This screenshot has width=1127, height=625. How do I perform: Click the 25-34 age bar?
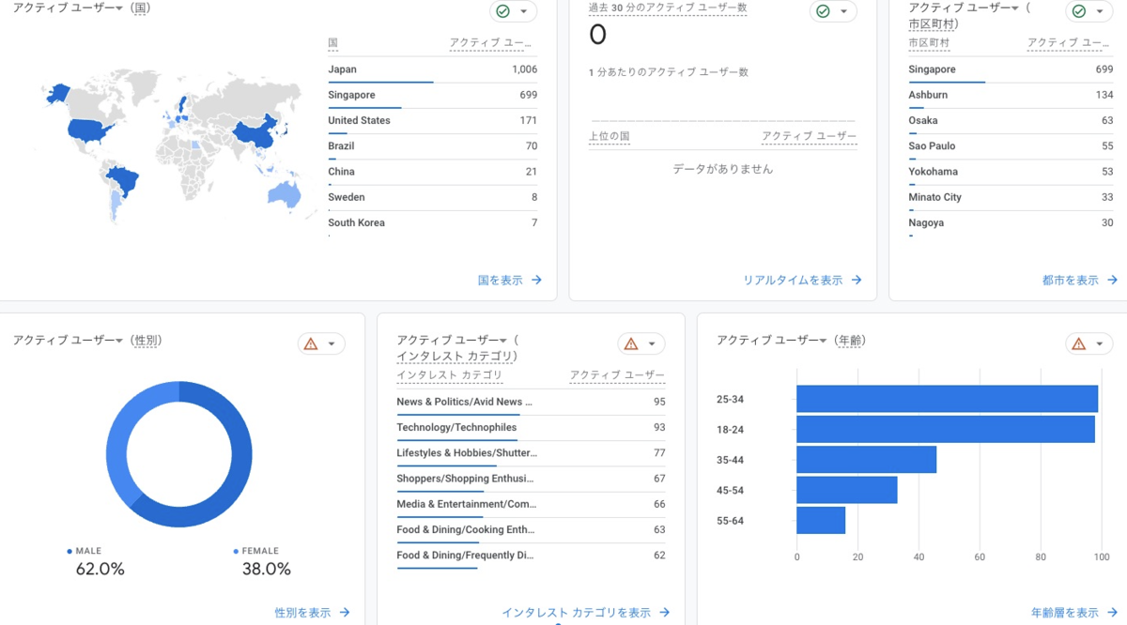coord(947,399)
